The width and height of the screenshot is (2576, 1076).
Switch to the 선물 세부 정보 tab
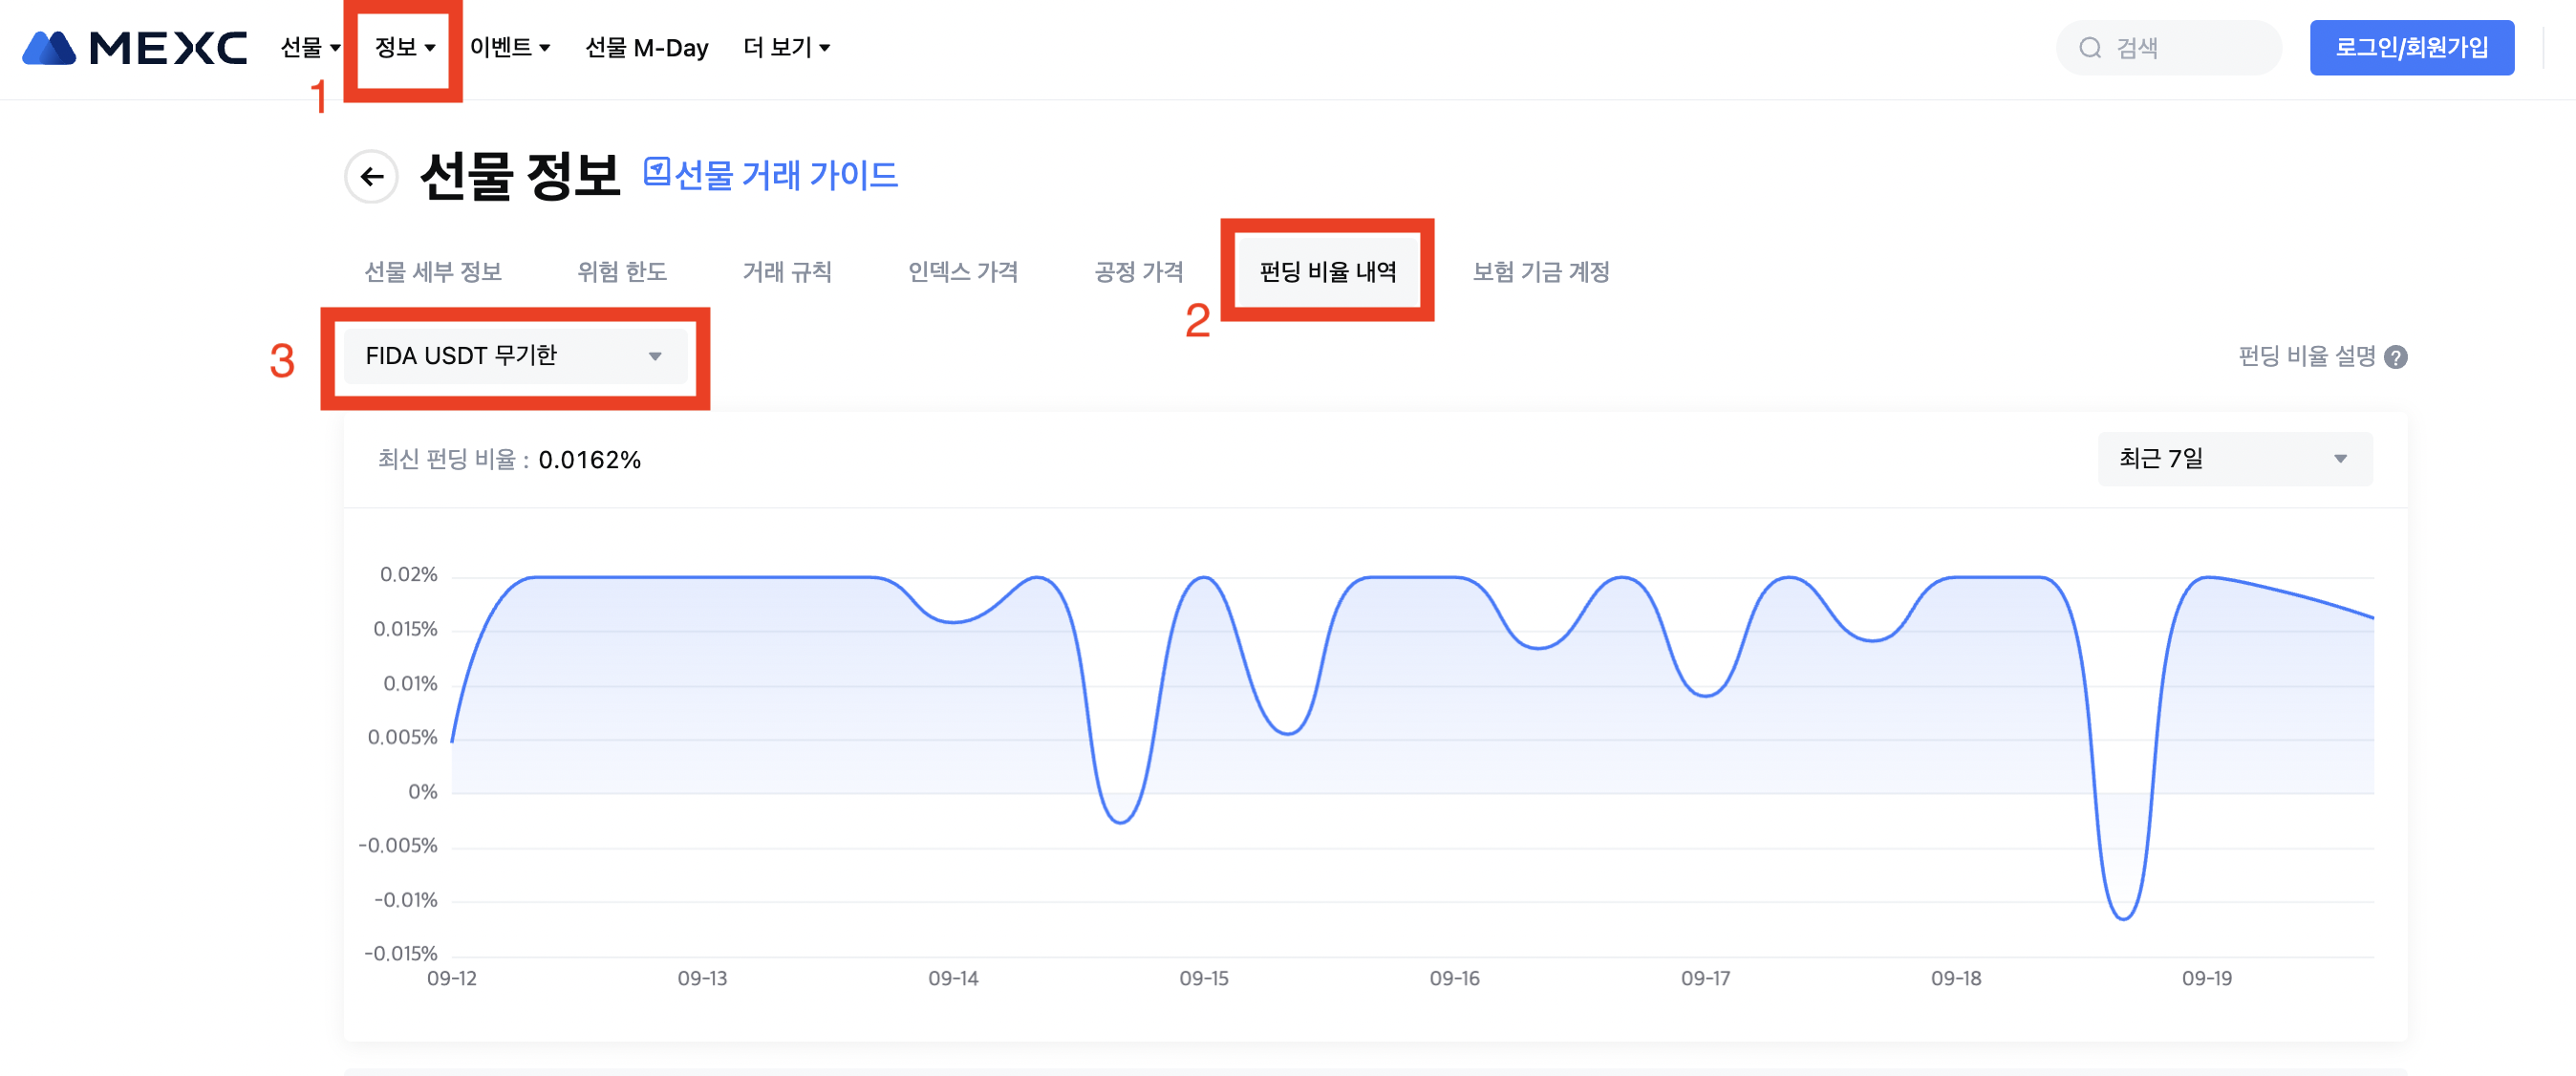click(x=432, y=272)
